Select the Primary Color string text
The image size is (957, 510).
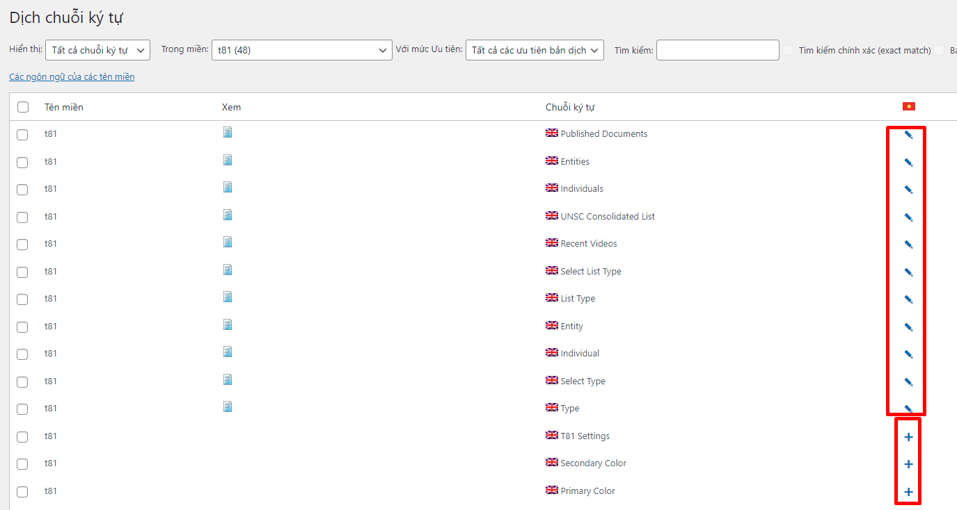588,491
